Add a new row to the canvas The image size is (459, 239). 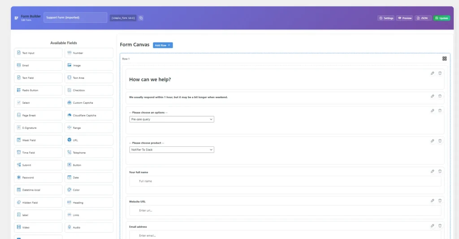[x=163, y=45]
